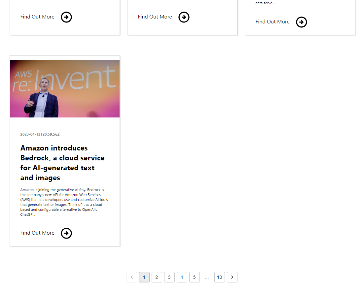360x294 pixels.
Task: Go to page 3 of results
Action: (x=169, y=277)
